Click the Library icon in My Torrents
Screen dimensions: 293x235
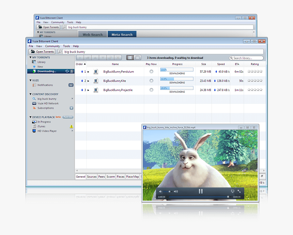34,62
